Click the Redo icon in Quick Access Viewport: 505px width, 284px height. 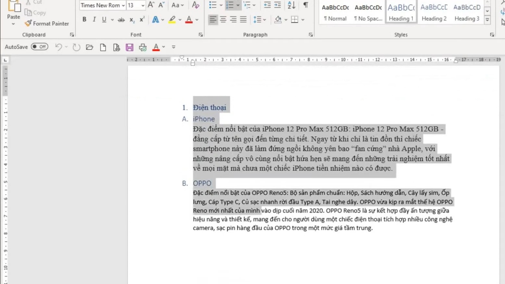tap(76, 47)
